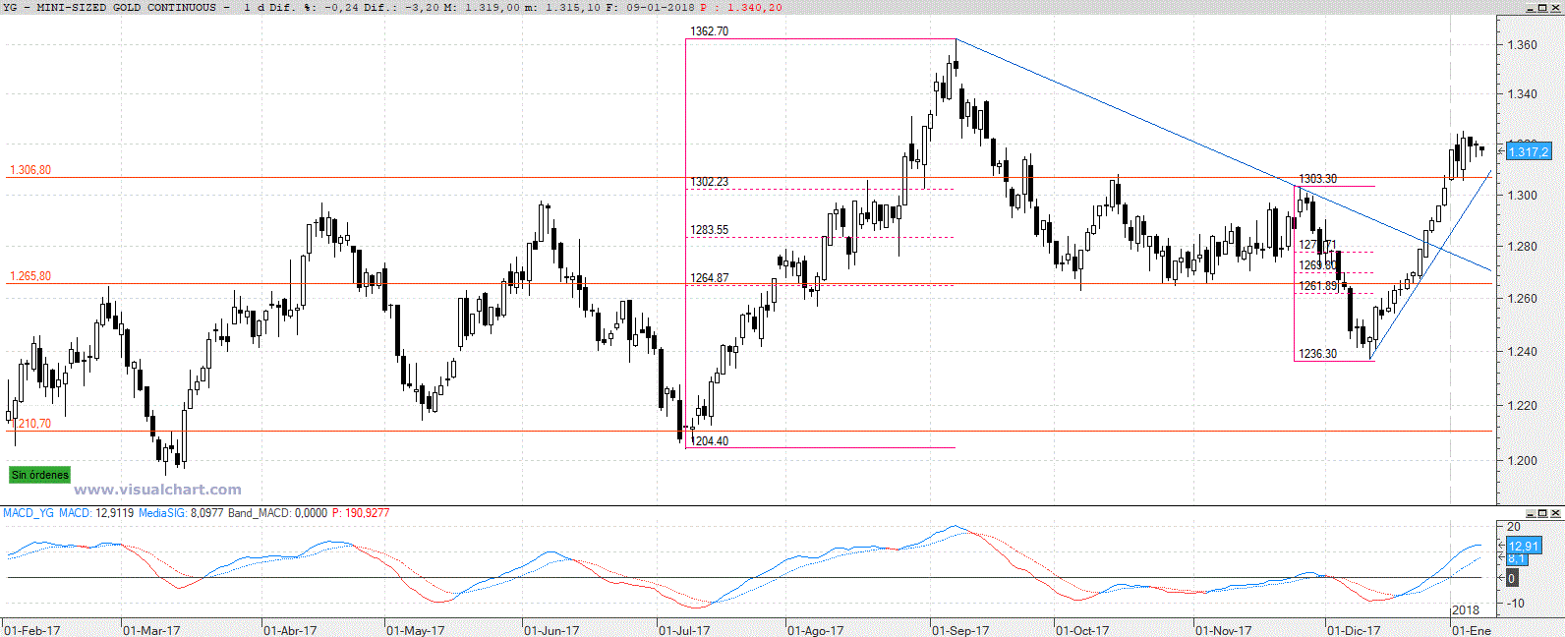Select the 1.306,80 horizontal resistance label
This screenshot has height=637, width=1565.
pyautogui.click(x=30, y=170)
